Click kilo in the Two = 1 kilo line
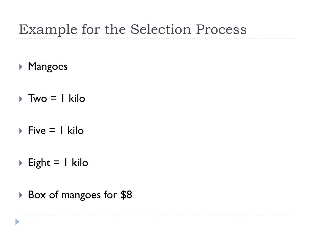This screenshot has height=233, width=311. click(77, 98)
